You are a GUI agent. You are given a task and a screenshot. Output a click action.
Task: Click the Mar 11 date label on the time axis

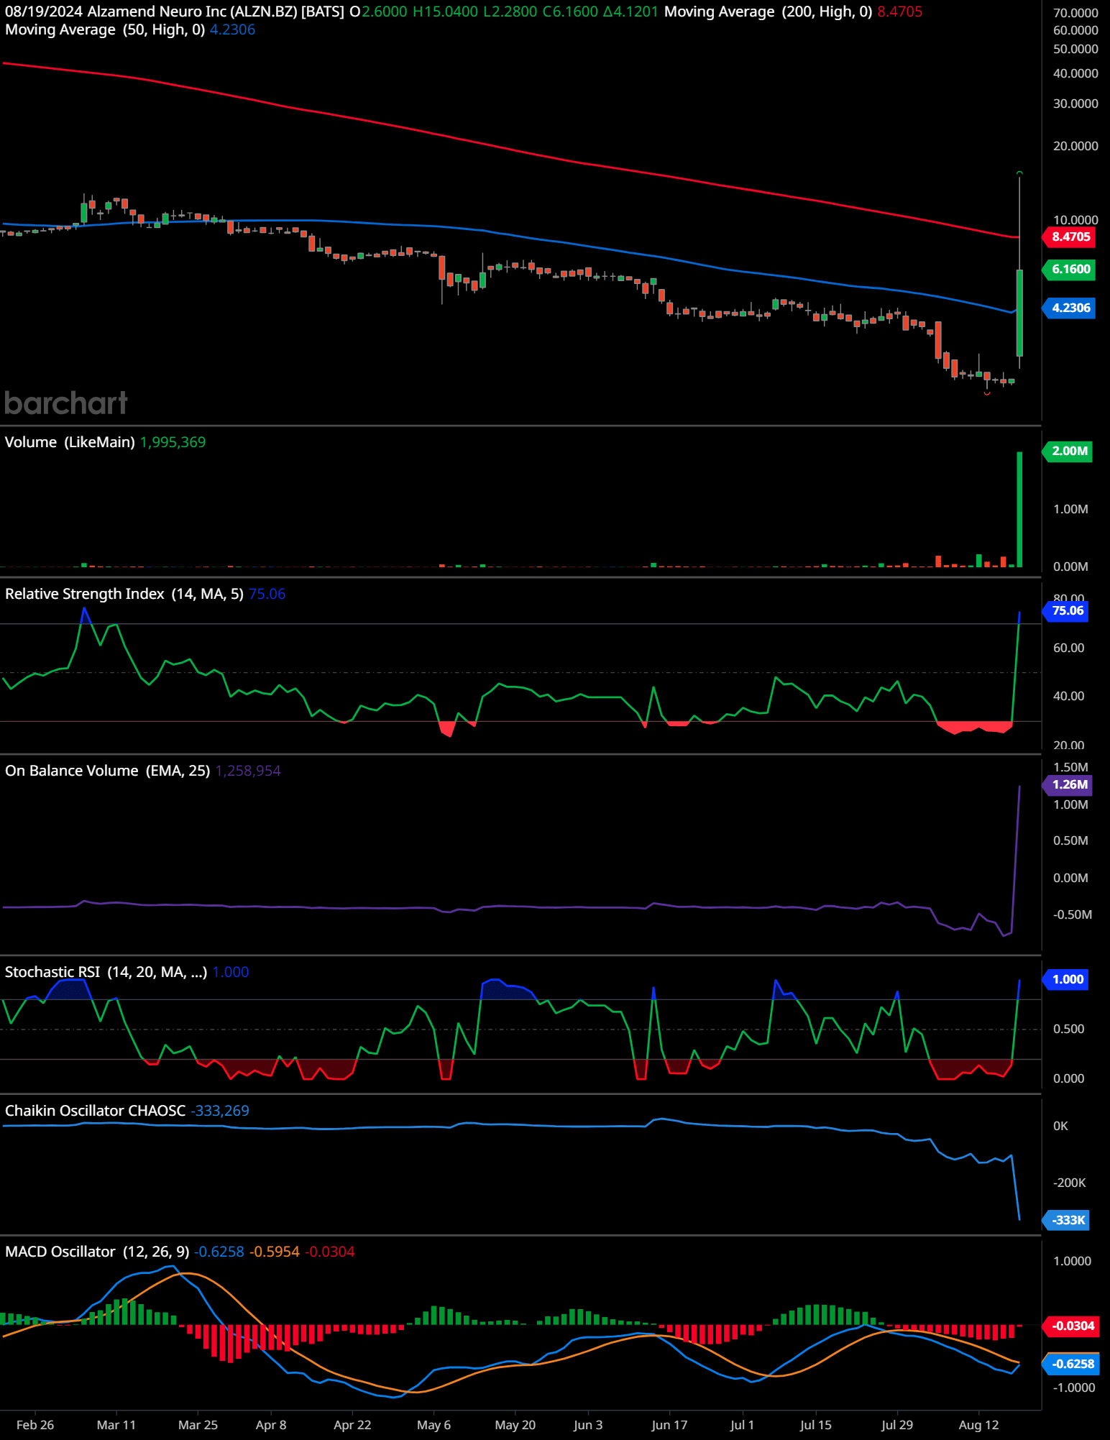(116, 1425)
